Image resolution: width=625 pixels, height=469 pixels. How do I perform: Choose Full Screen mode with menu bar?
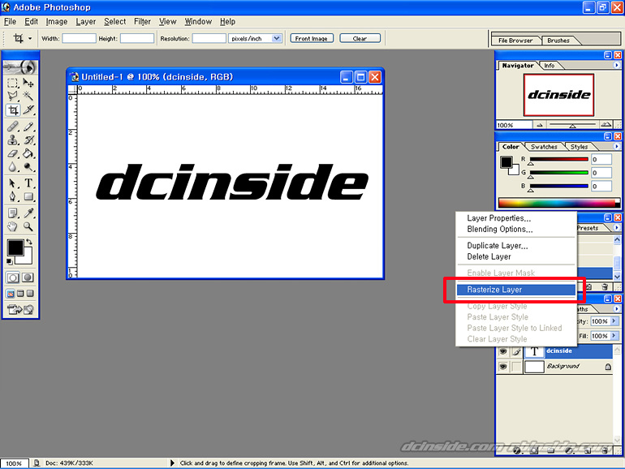[20, 294]
